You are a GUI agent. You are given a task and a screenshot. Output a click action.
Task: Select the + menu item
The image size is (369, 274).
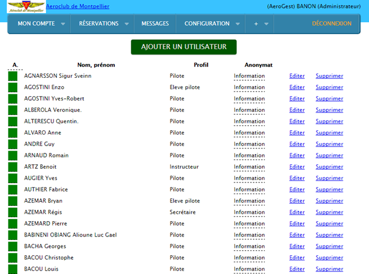(x=256, y=24)
